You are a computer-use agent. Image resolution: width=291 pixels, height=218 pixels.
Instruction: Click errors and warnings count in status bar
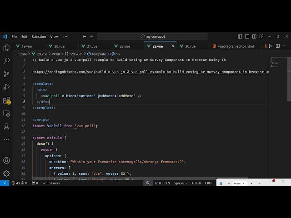point(21,183)
